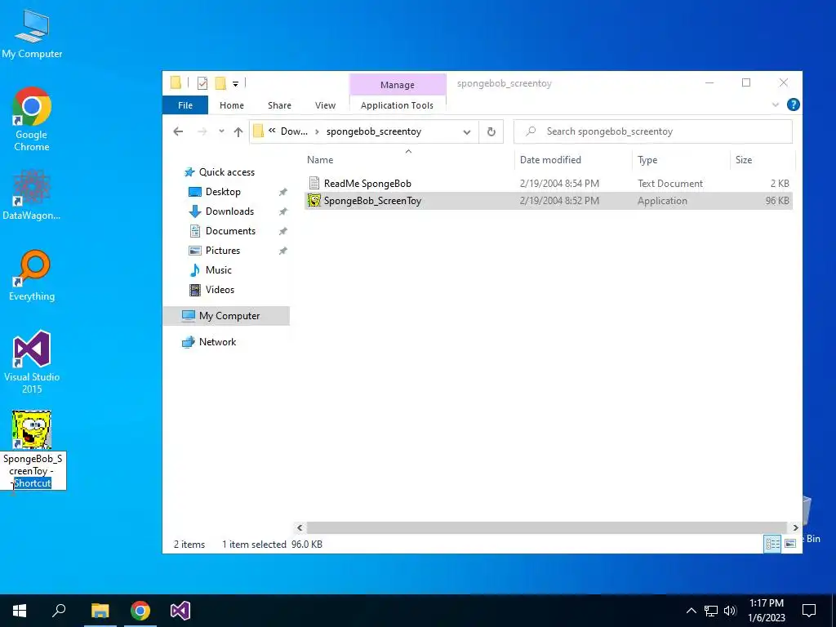The width and height of the screenshot is (836, 627).
Task: Go back with the Back arrow
Action: [x=178, y=131]
